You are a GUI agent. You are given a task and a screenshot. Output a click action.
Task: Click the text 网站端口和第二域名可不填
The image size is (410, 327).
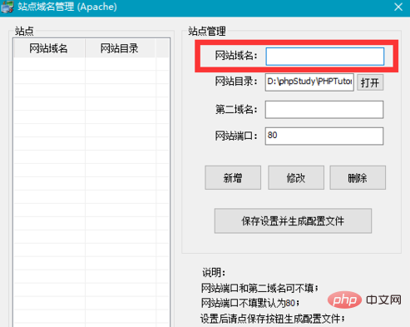[x=259, y=288]
